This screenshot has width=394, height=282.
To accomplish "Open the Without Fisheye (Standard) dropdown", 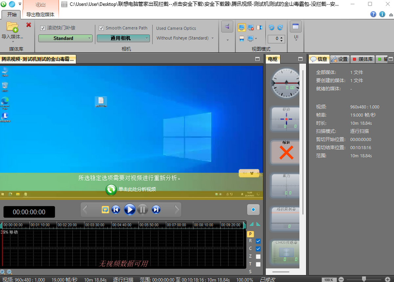I will (x=185, y=38).
